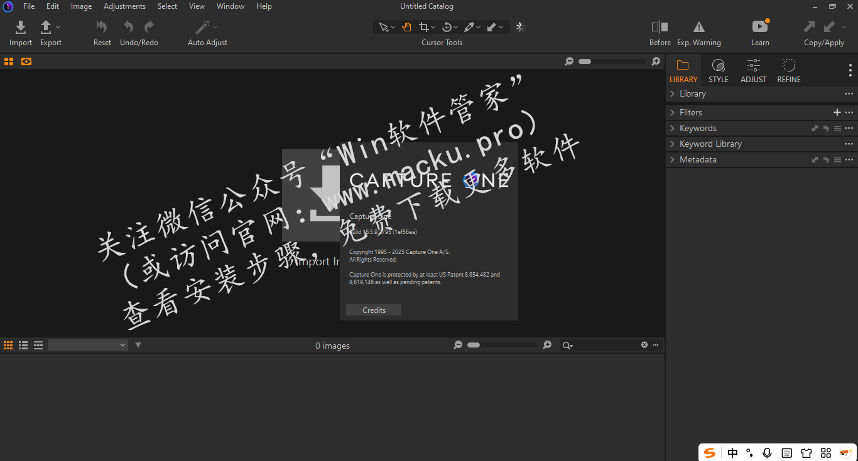Open the Learn video icon
Screen dimensions: 858x461
(x=760, y=27)
